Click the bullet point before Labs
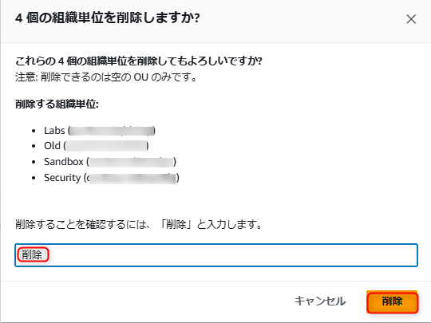The height and width of the screenshot is (323, 431). [34, 131]
